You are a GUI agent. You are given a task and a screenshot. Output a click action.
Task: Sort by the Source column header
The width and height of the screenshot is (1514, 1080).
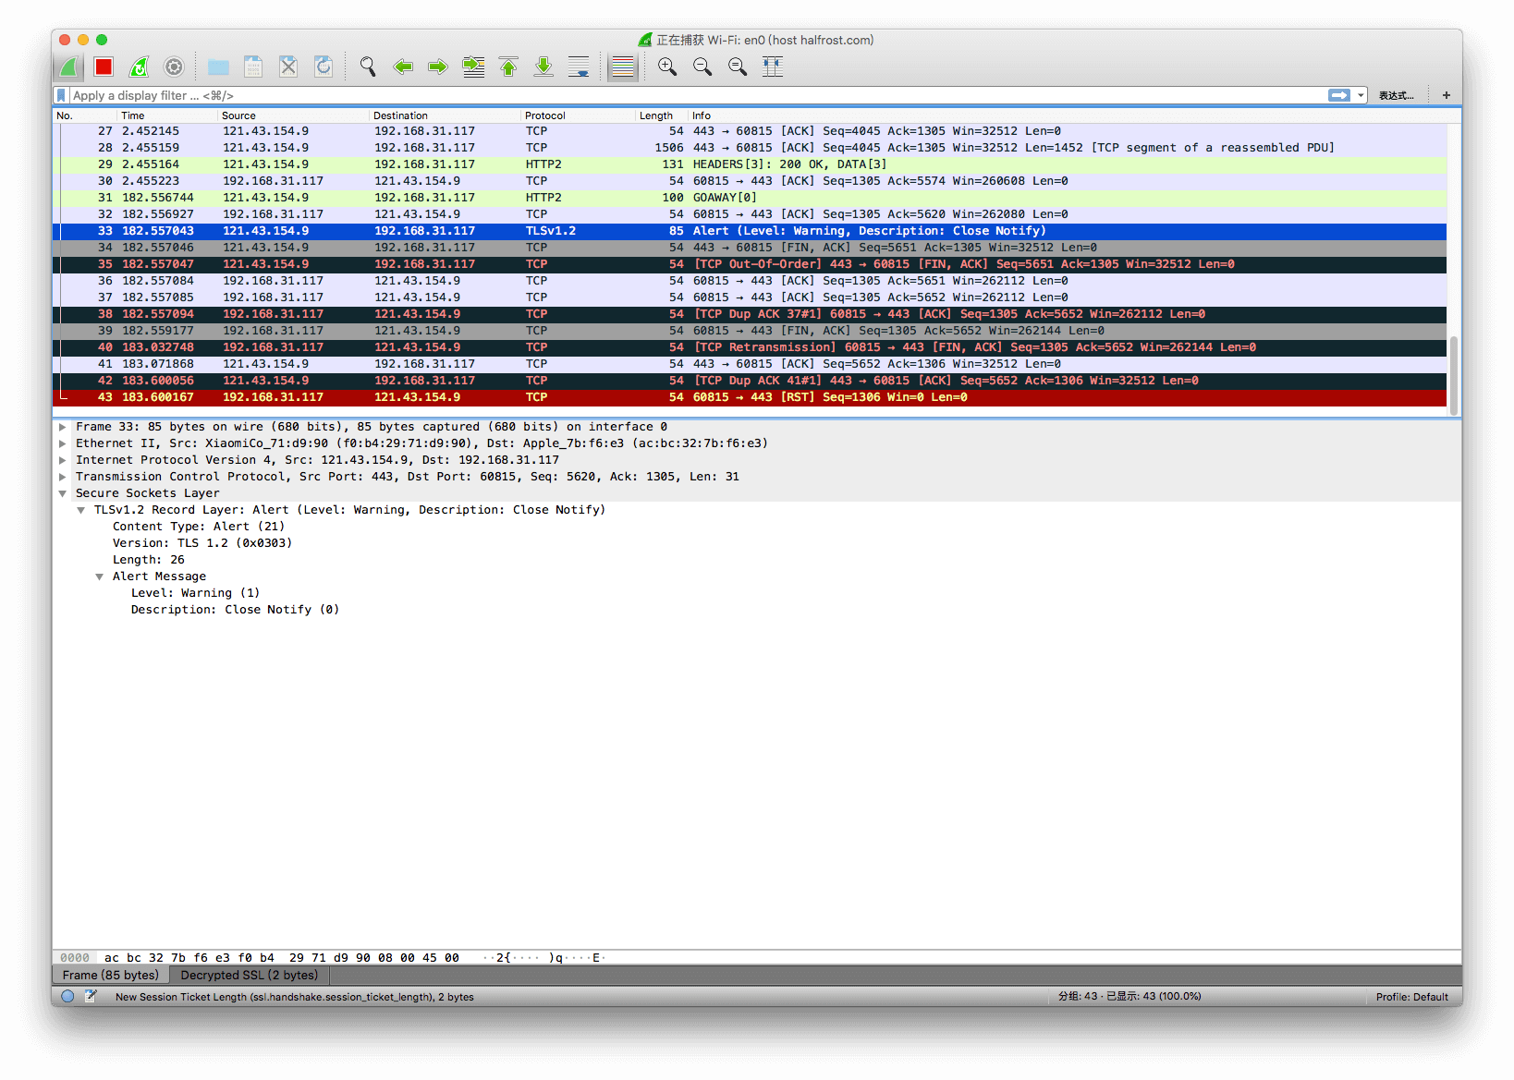tap(293, 115)
